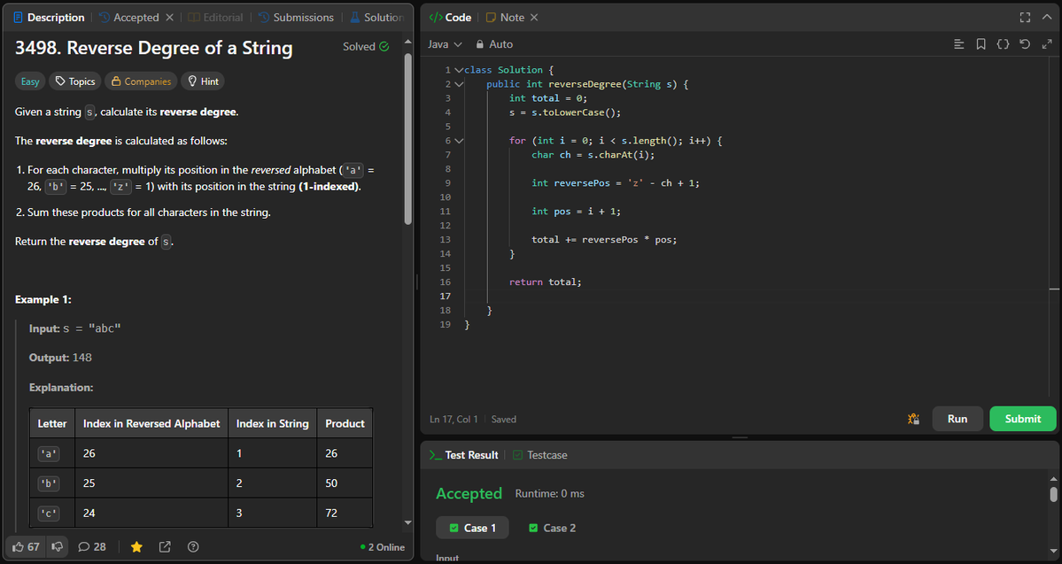Collapse the for loop fold arrow on line 6

(x=459, y=141)
